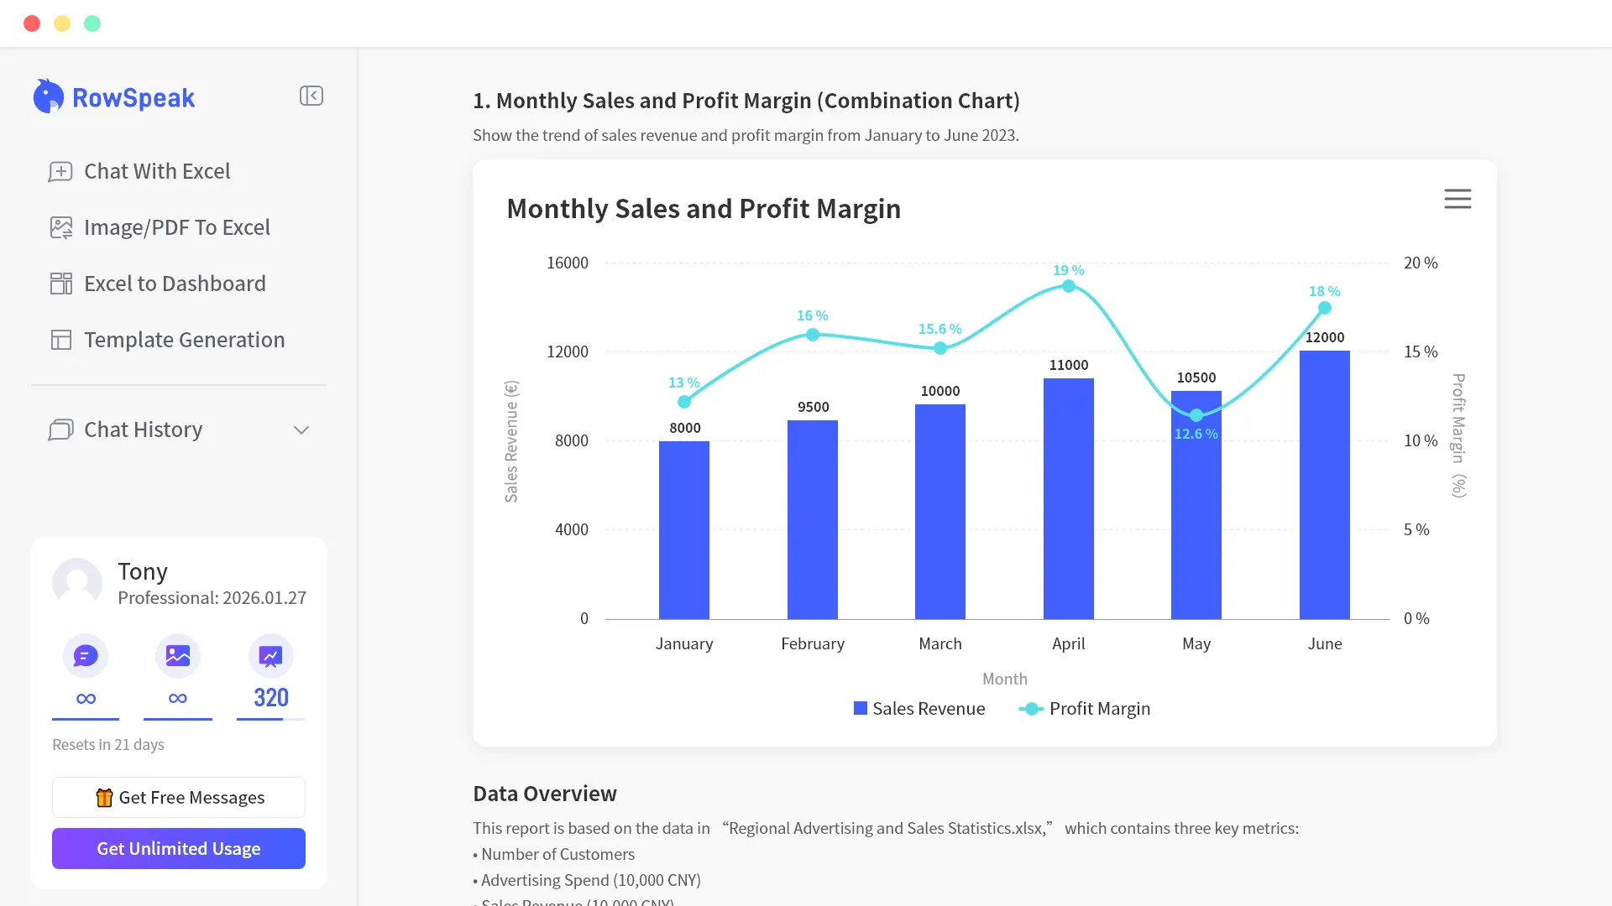Open Chat With Excel from the sidebar
Screen dimensions: 1612x906
pos(157,171)
